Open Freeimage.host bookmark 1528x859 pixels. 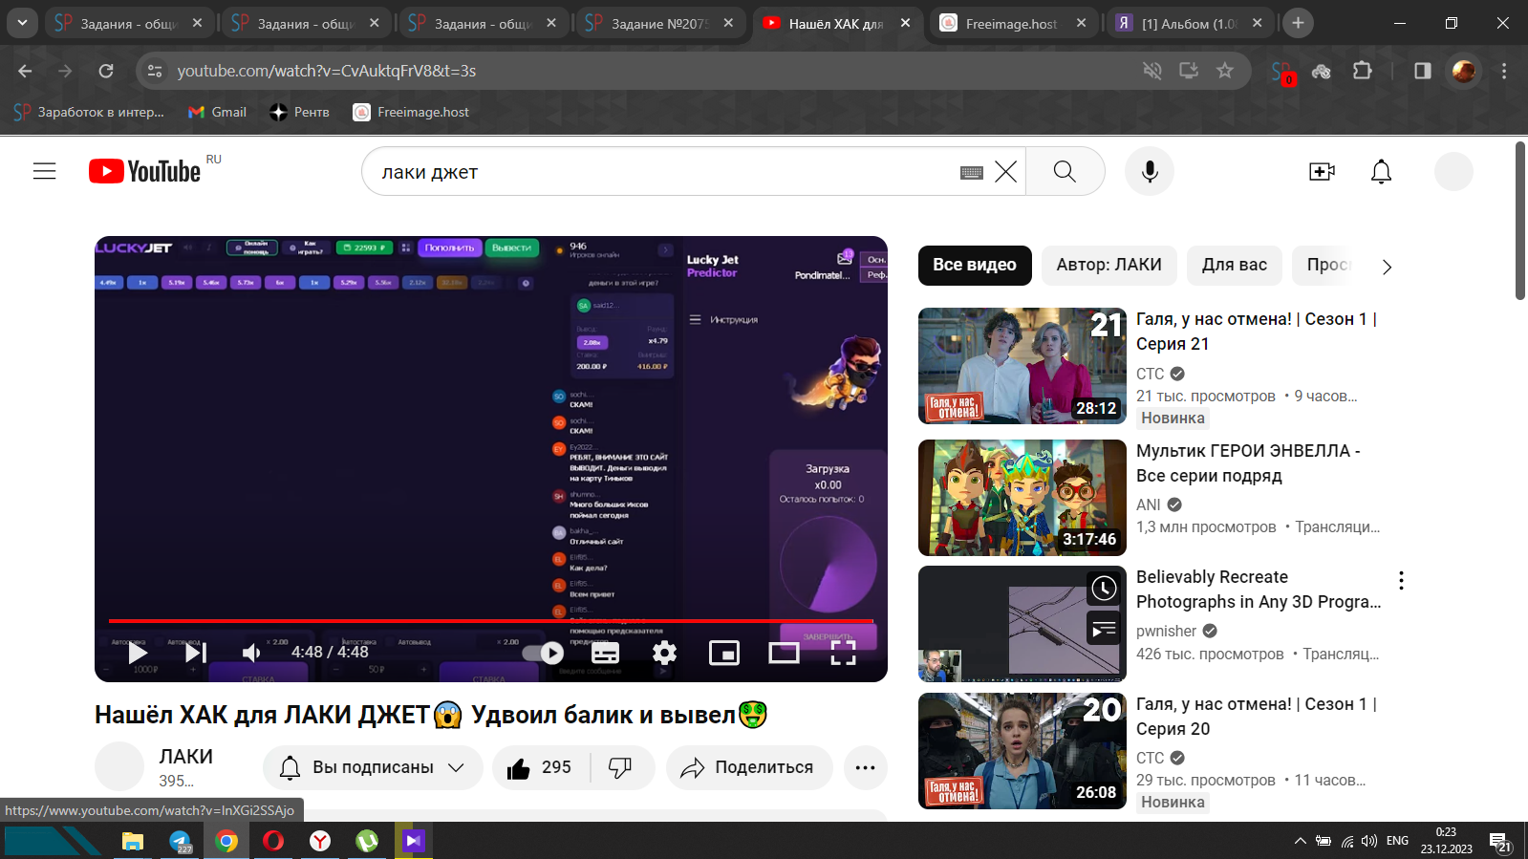411,112
